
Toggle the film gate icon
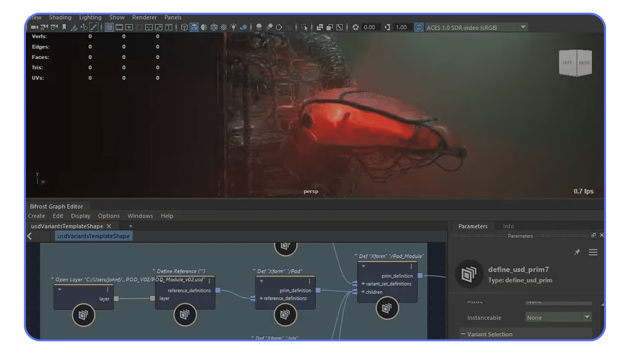point(119,27)
